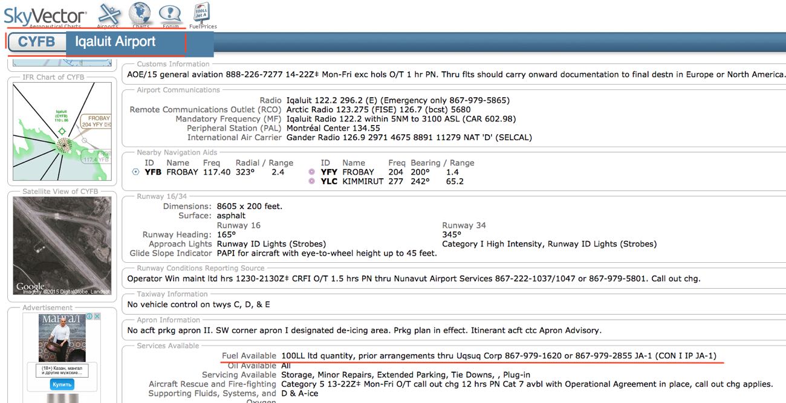
Task: Click the ad info icon
Action: click(89, 317)
